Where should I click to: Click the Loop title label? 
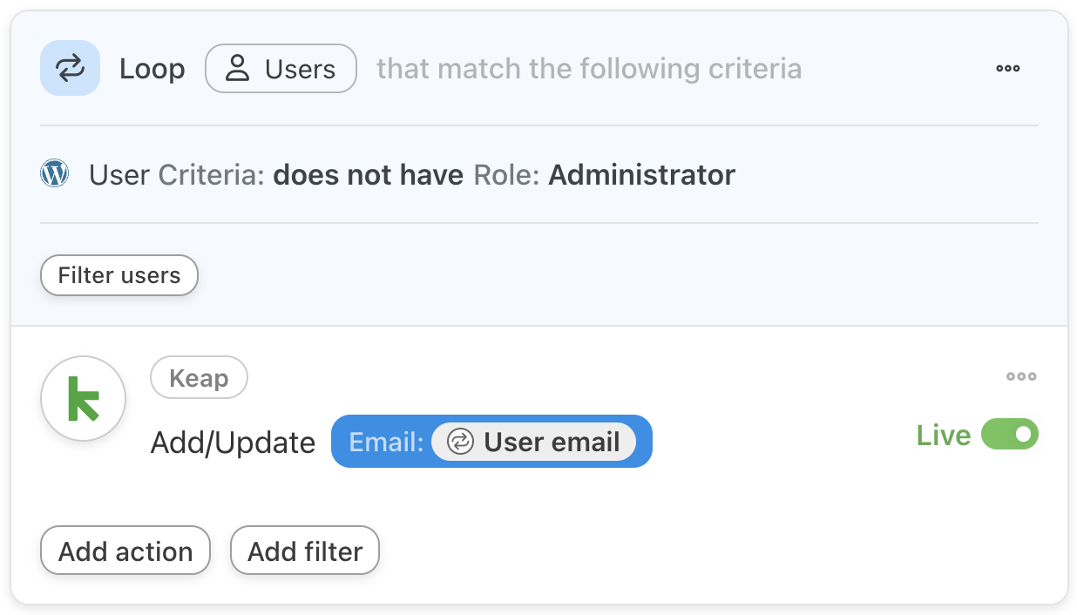152,69
